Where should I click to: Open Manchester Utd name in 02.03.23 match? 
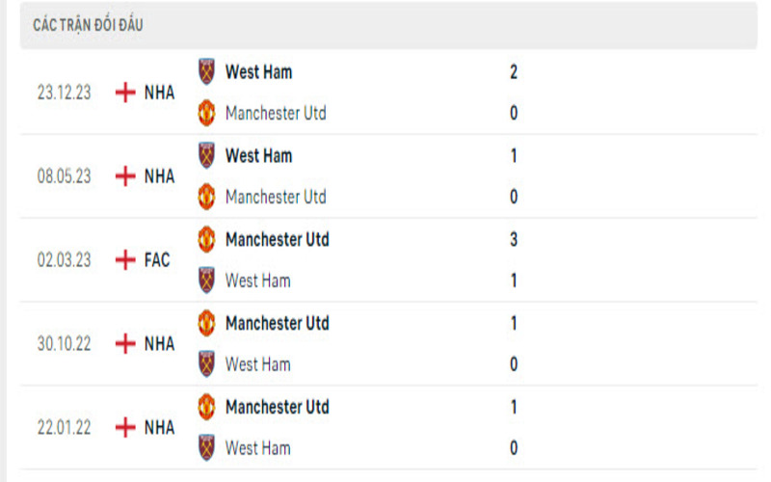tap(277, 239)
